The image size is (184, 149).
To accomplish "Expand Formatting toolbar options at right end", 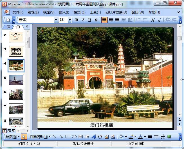I will click(180, 20).
